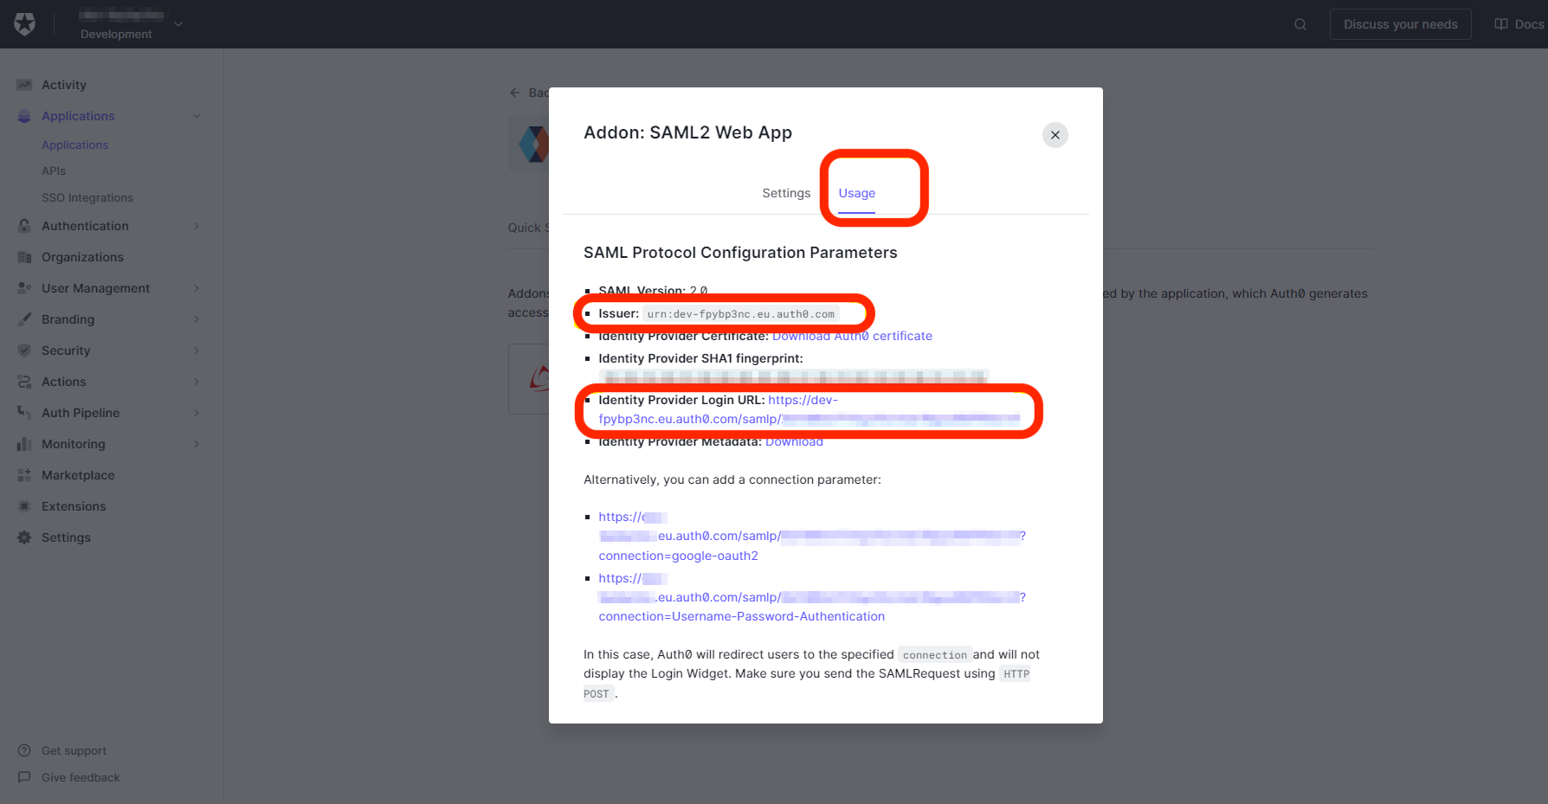Click the Extensions sidebar icon
Screen dimensions: 1548x804
(x=24, y=506)
